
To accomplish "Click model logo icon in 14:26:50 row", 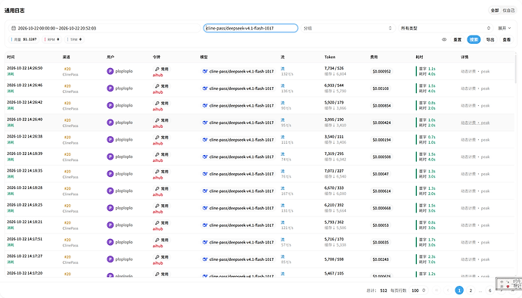I will click(x=205, y=71).
